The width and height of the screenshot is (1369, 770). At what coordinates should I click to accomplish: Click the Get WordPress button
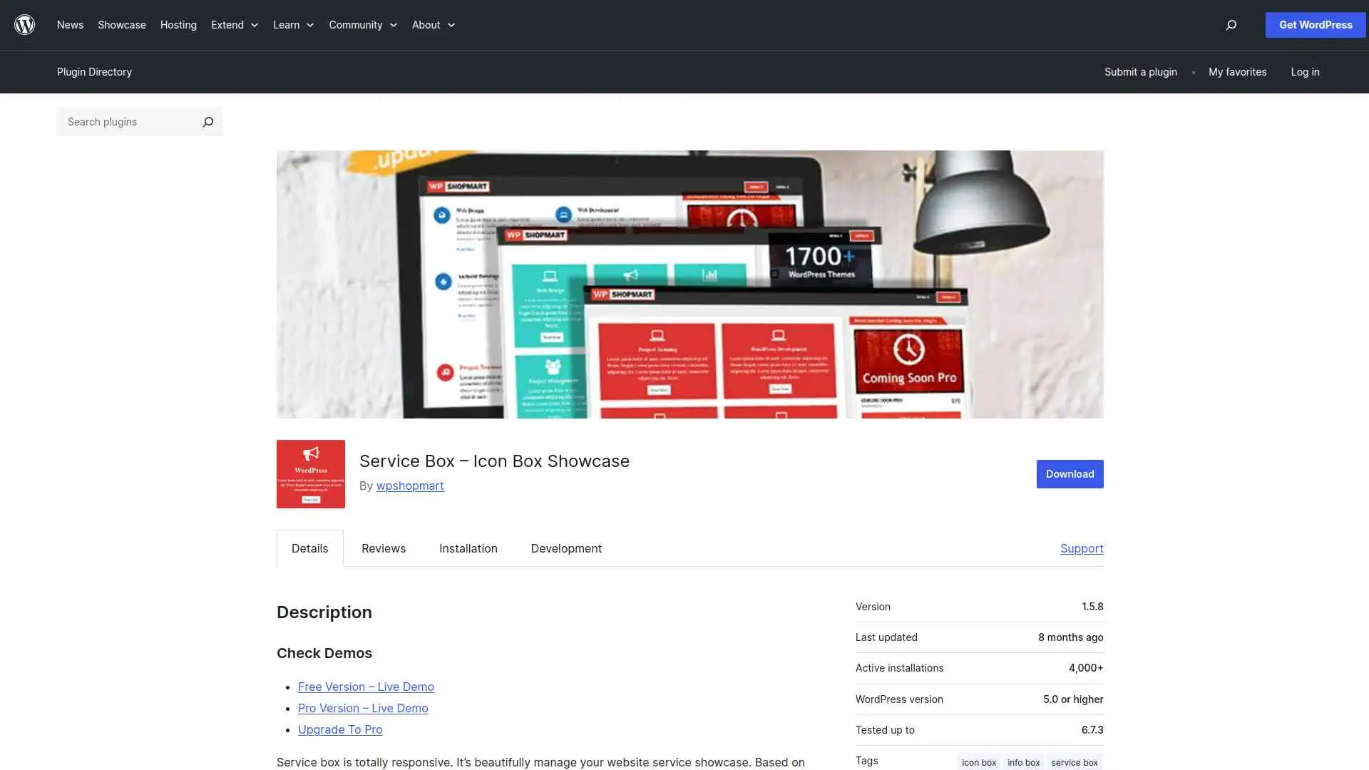point(1315,24)
